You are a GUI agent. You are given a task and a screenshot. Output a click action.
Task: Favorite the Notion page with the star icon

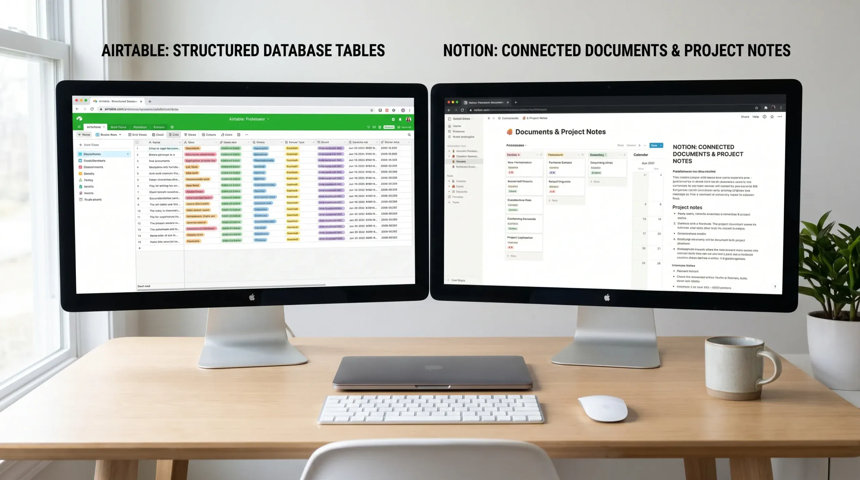772,117
